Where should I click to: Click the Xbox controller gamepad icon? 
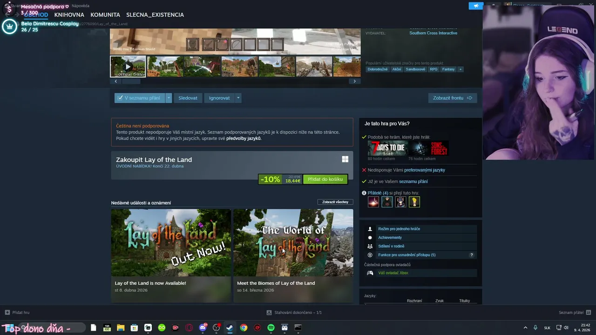pos(370,273)
